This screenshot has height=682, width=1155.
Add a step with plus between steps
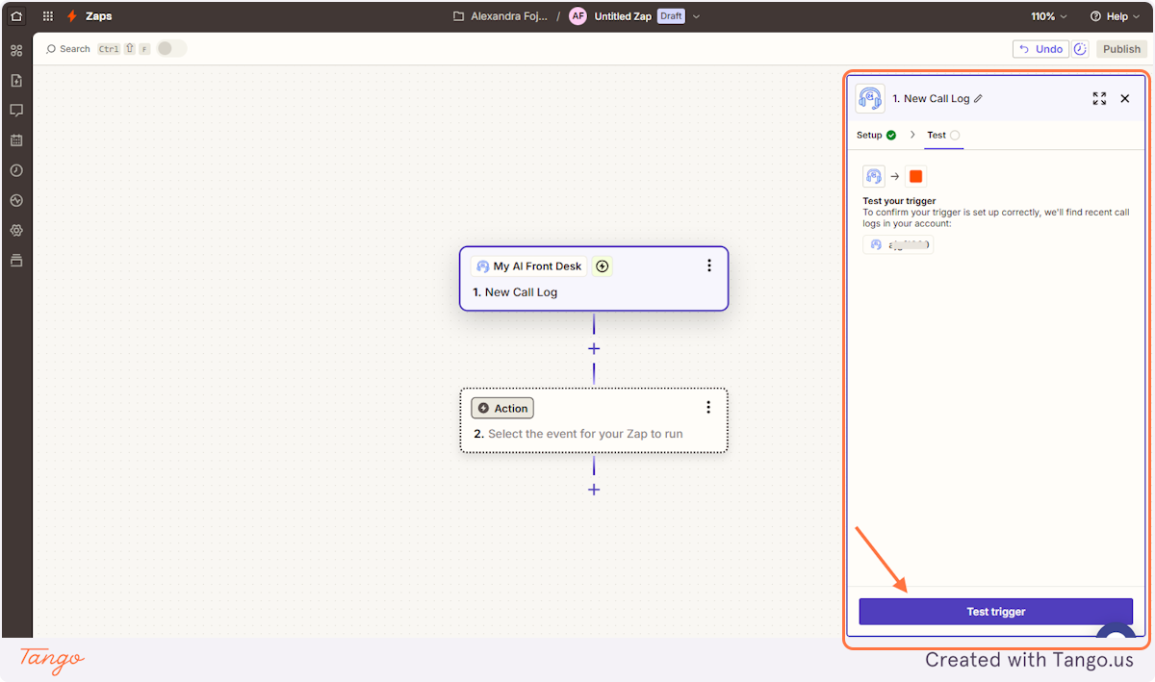click(x=594, y=349)
